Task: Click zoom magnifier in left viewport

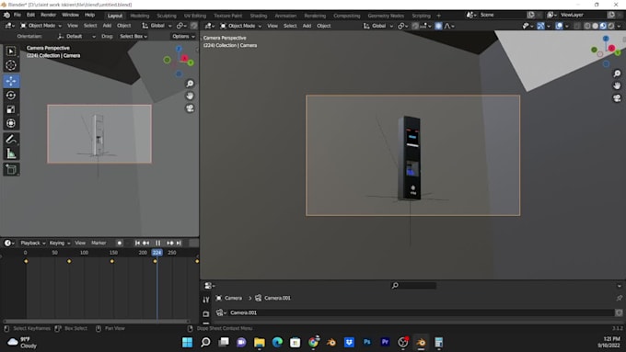Action: (190, 84)
